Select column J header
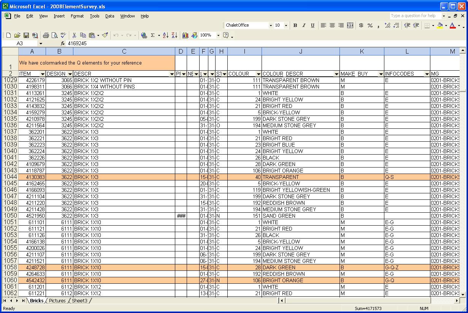Viewport: 468px width, 313px height. 300,51
